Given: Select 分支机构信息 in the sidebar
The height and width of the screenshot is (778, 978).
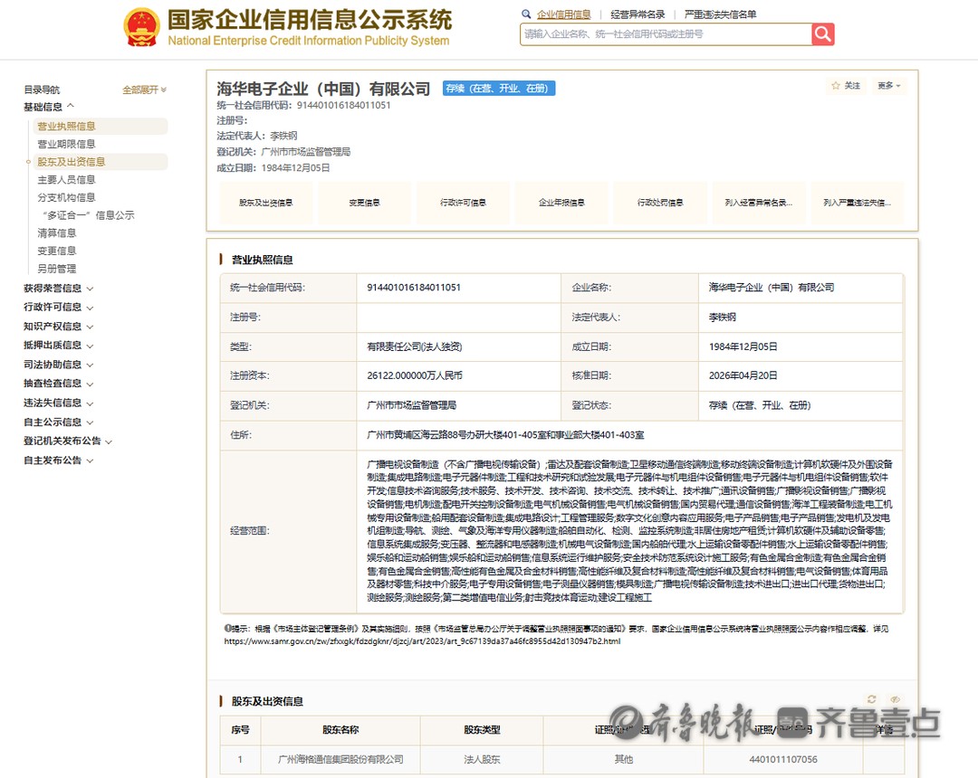Looking at the screenshot, I should (66, 197).
